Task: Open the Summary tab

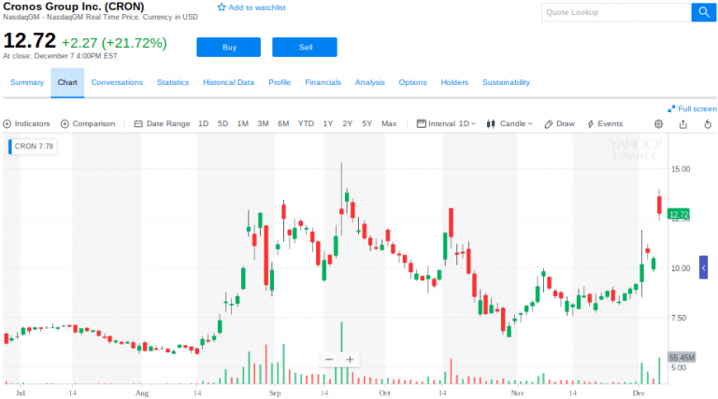Action: tap(27, 82)
